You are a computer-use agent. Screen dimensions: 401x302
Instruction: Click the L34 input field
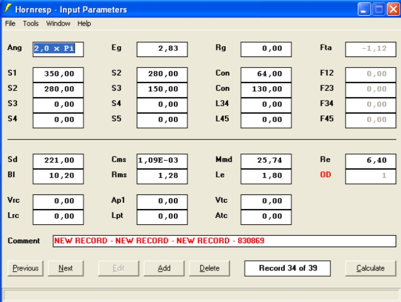(x=266, y=105)
